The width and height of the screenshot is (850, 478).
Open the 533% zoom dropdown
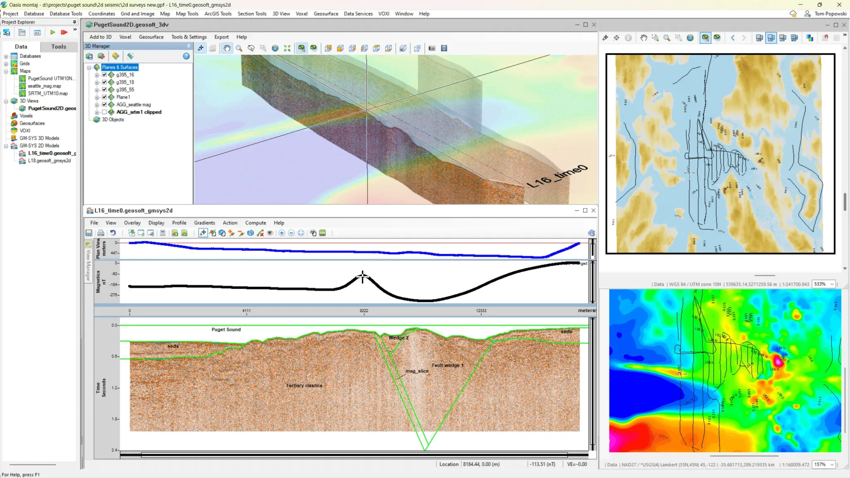tap(831, 284)
